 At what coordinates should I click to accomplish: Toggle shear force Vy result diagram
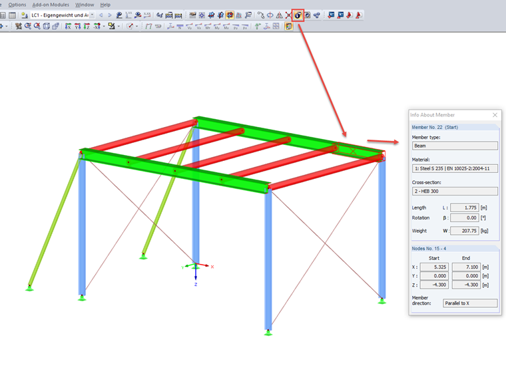tap(190, 27)
